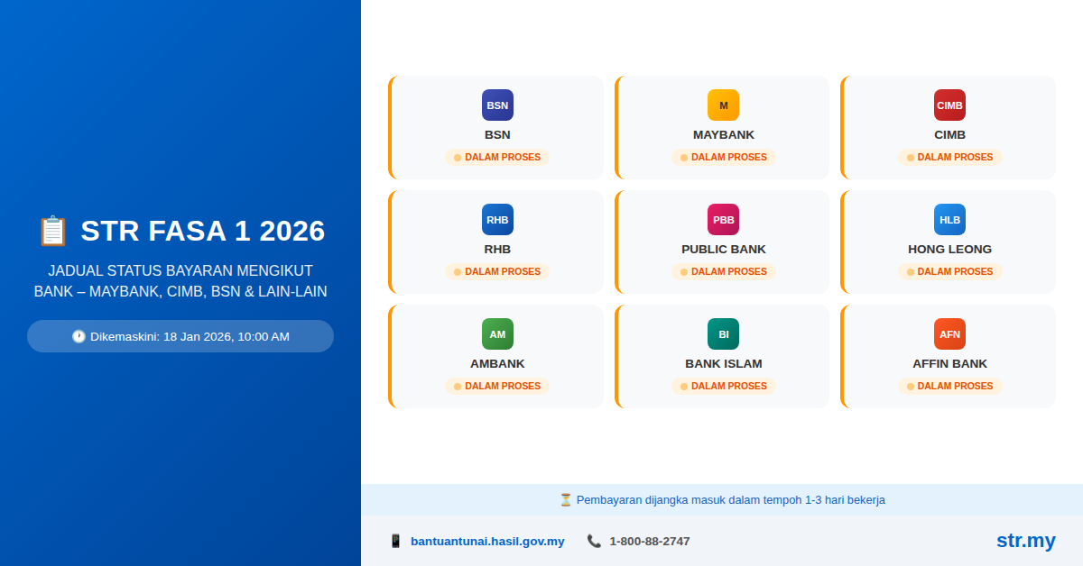Select the green AM AmBank icon

(497, 333)
